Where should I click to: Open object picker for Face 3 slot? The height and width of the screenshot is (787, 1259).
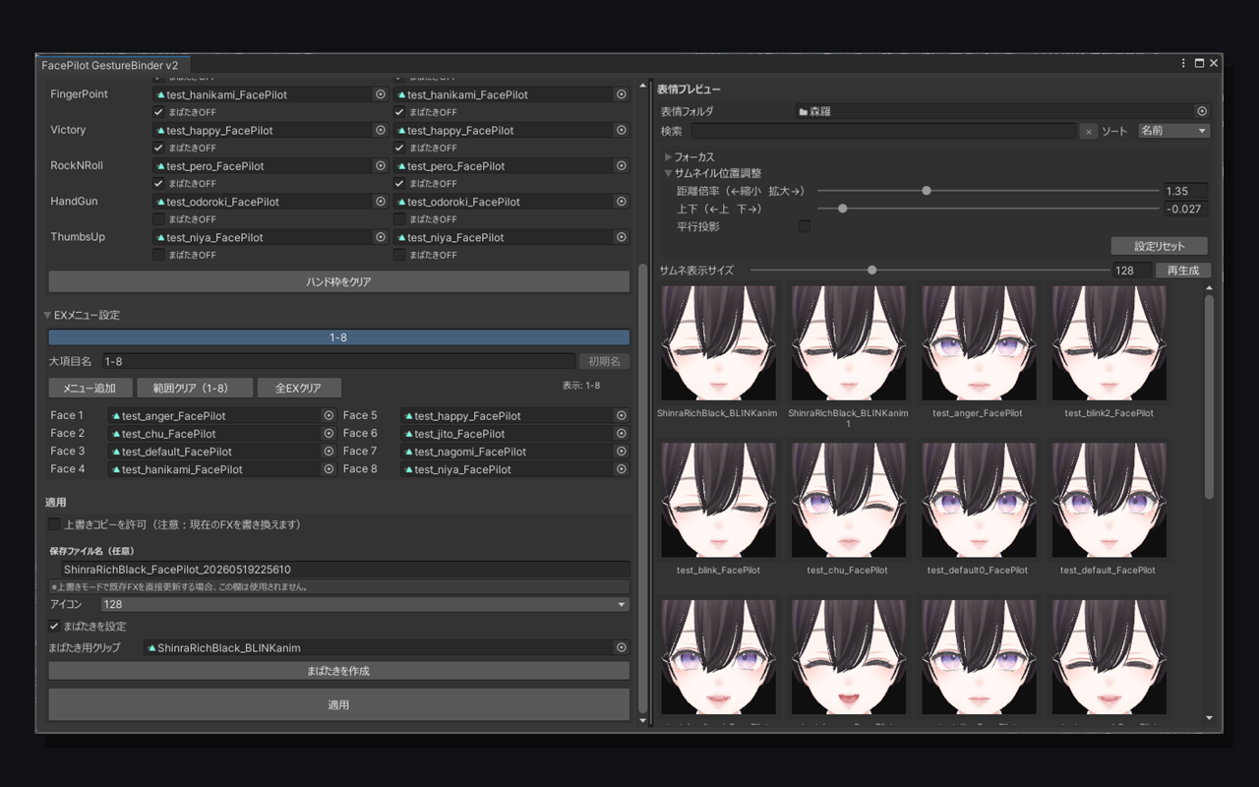pos(329,452)
